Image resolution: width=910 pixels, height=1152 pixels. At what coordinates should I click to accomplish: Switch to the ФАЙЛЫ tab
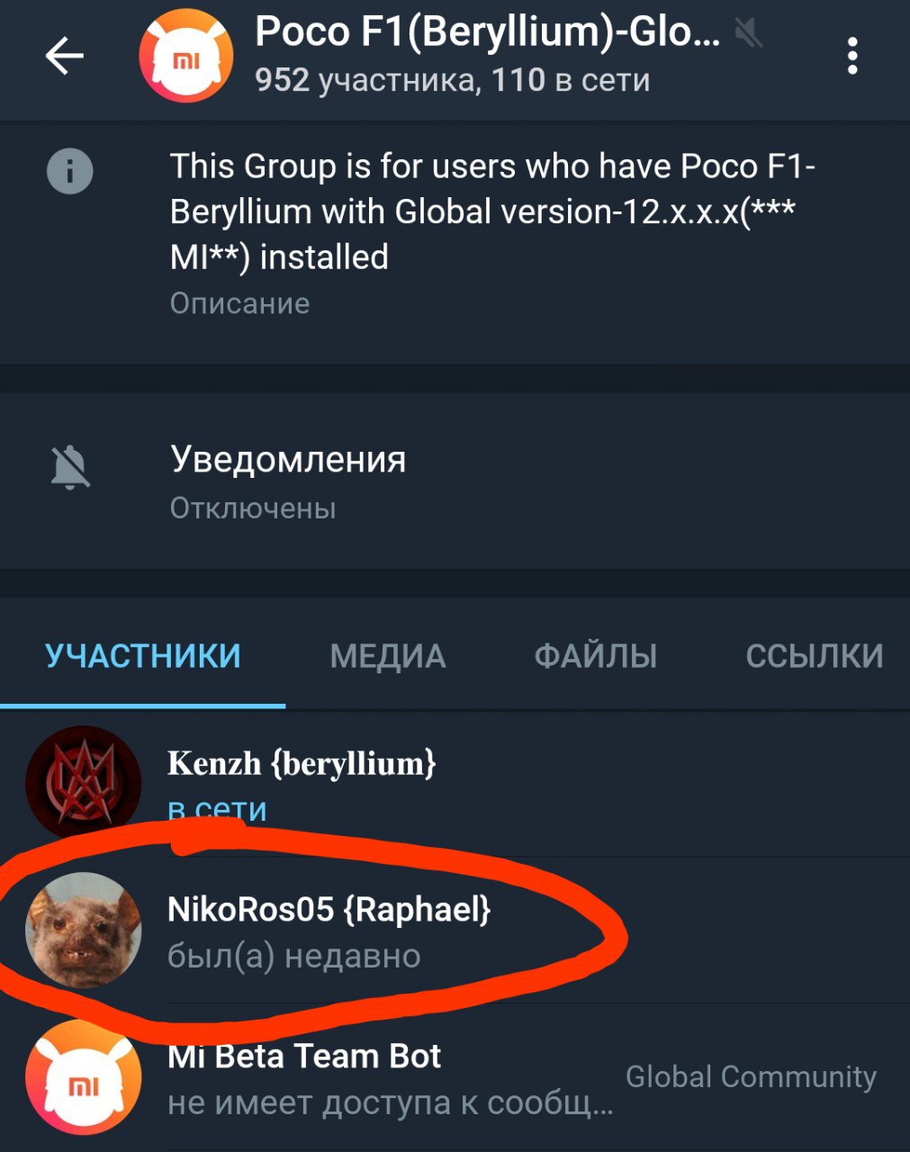[595, 656]
